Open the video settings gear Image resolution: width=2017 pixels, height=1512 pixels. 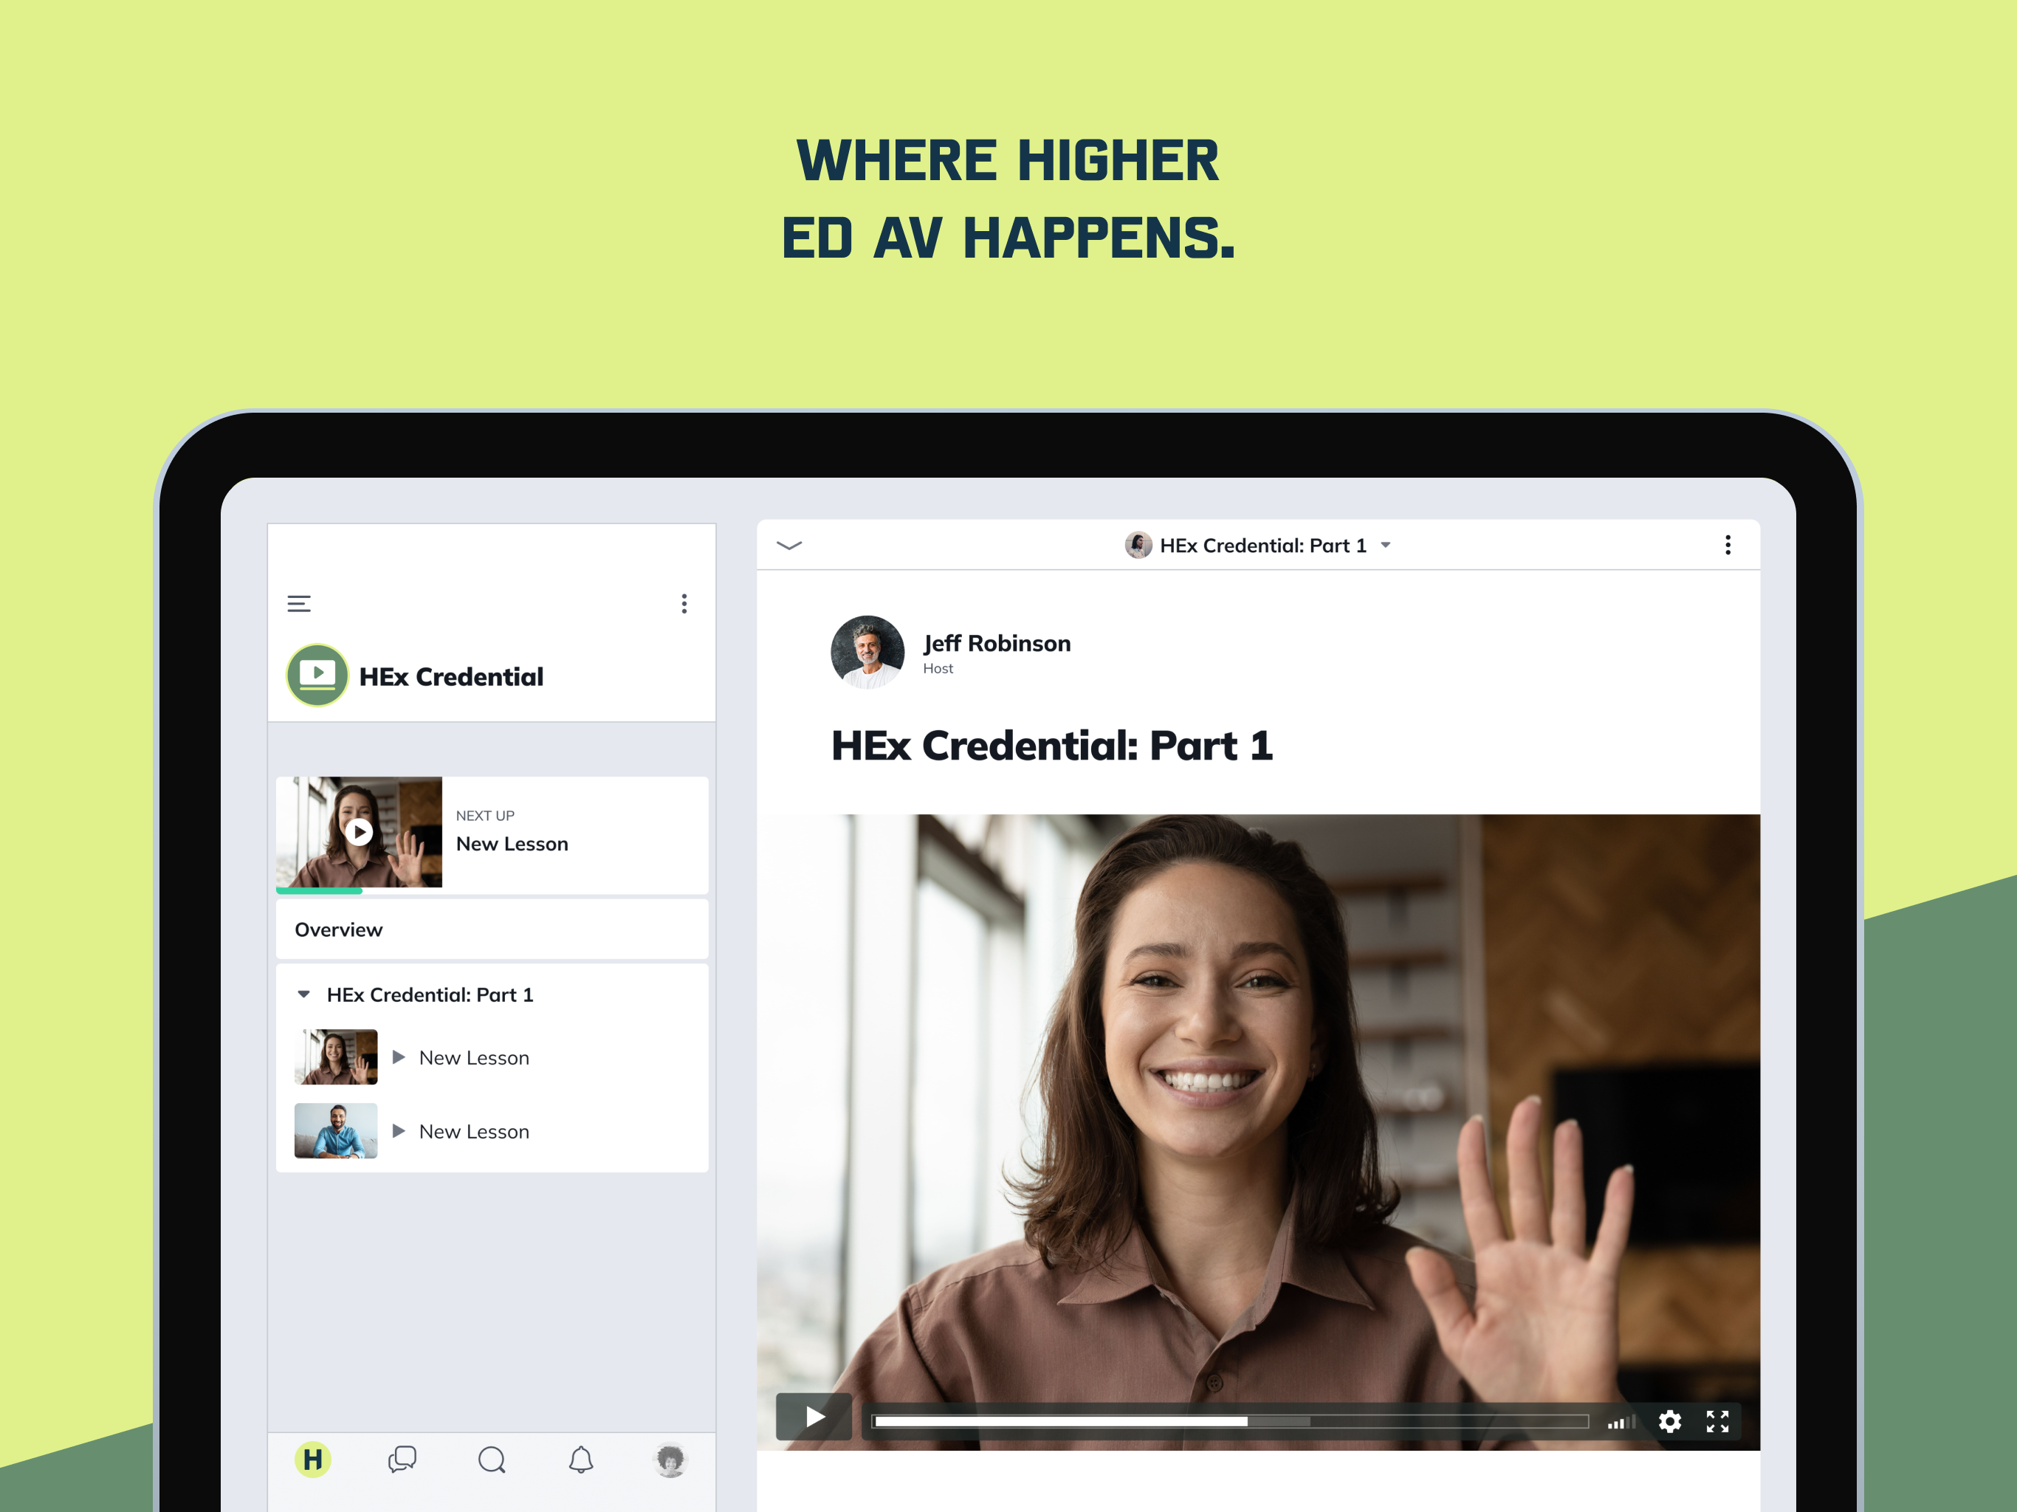(x=1669, y=1420)
